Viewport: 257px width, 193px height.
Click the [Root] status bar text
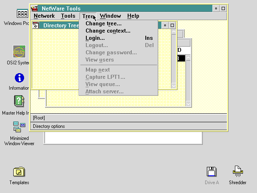pyautogui.click(x=39, y=118)
